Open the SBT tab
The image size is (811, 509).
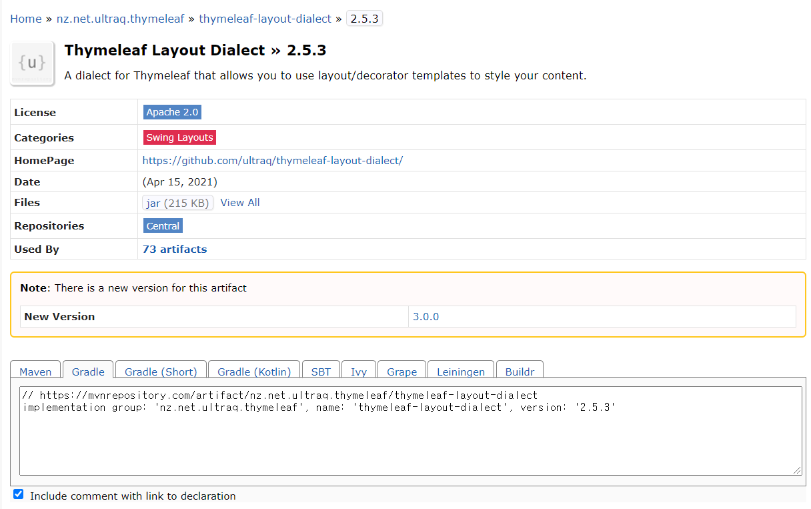[321, 372]
